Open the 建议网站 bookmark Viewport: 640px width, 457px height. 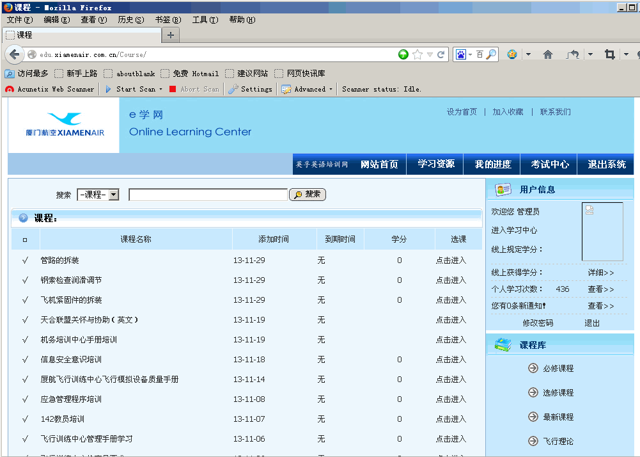(247, 74)
